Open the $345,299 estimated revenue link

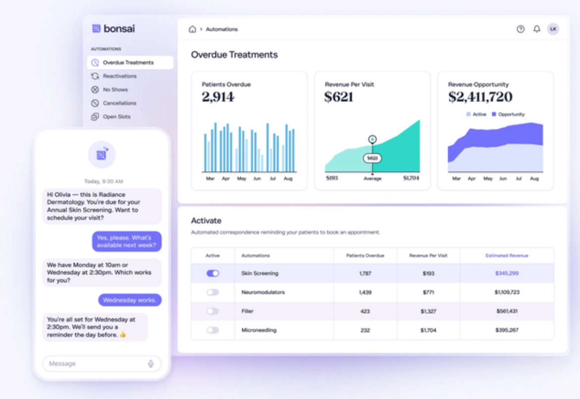(507, 273)
